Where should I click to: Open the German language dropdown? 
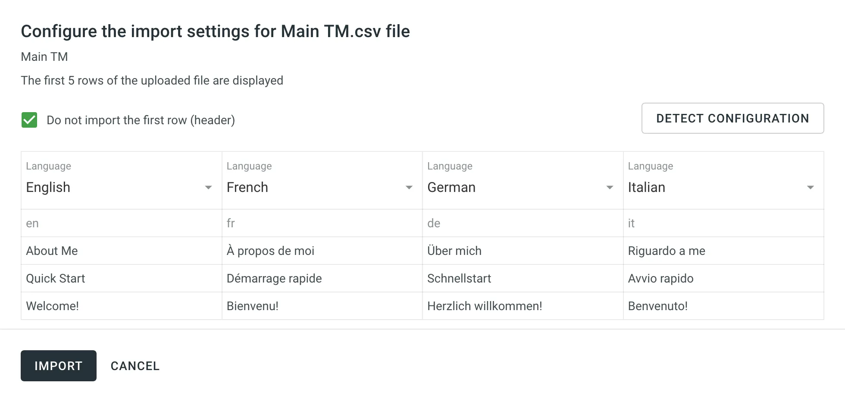[609, 187]
